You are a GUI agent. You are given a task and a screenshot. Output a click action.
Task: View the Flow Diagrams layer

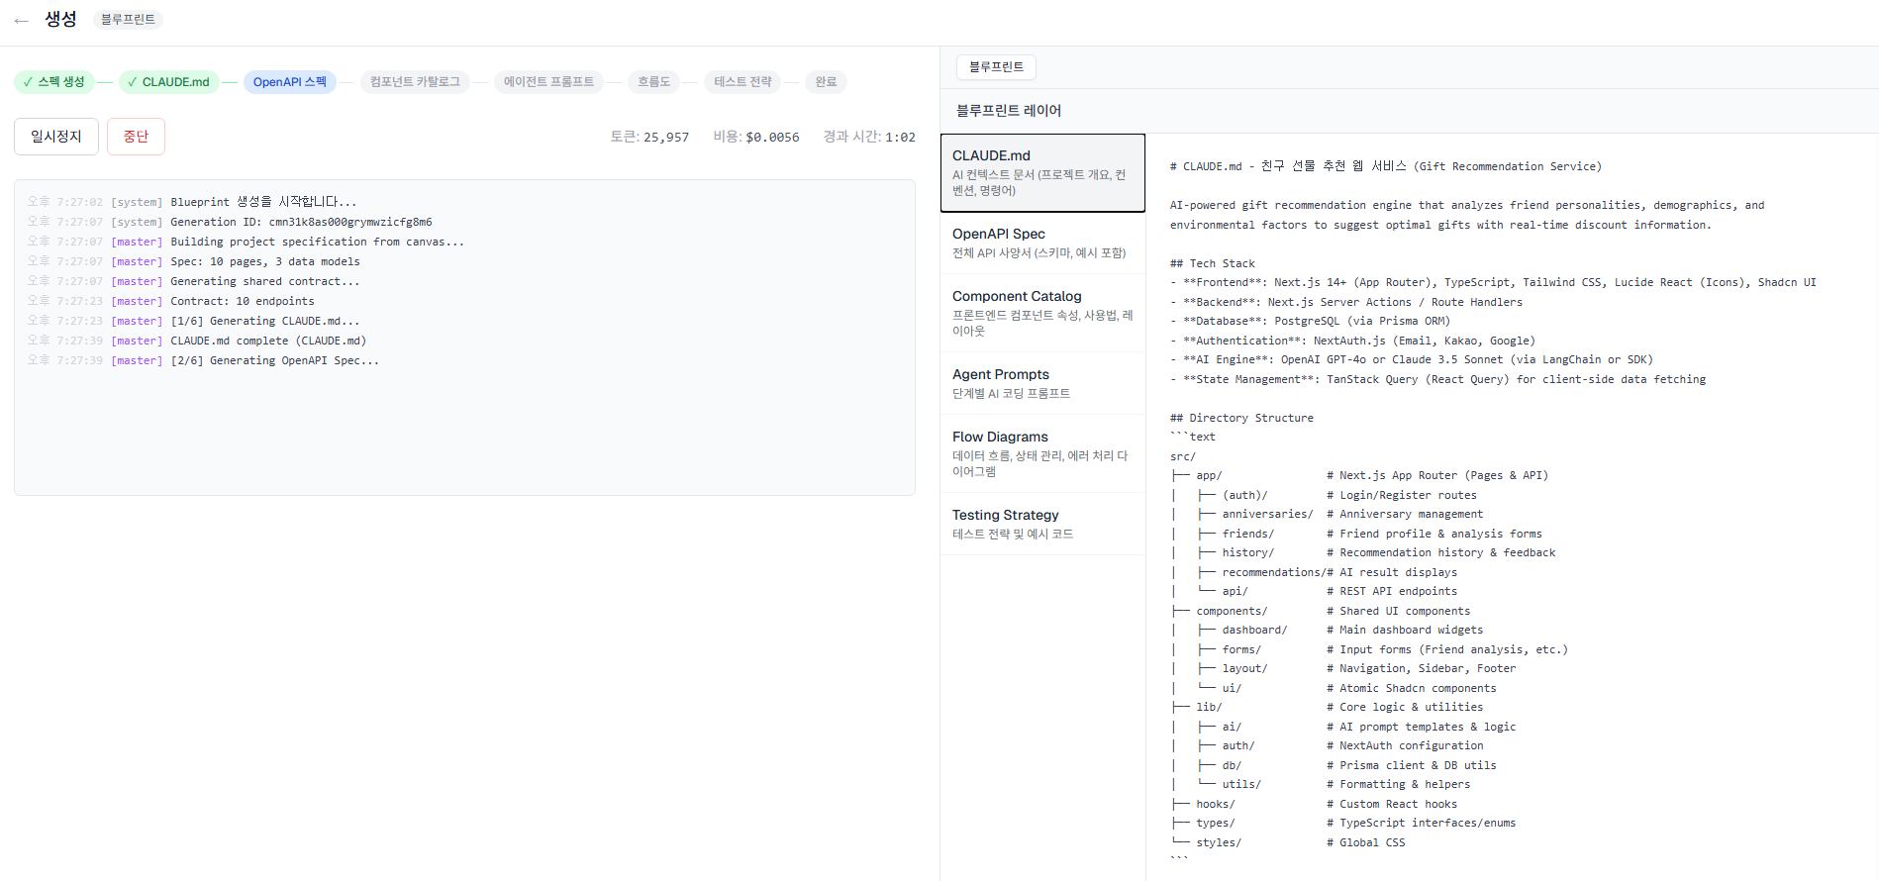[1041, 453]
